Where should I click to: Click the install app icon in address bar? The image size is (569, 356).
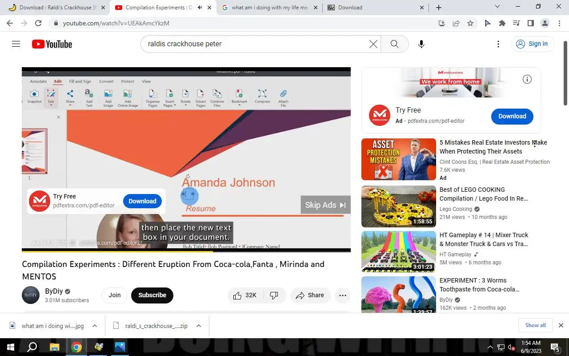[x=442, y=23]
